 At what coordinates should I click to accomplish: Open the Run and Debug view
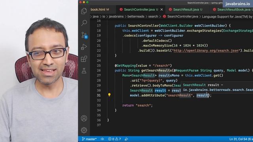coord(84,47)
